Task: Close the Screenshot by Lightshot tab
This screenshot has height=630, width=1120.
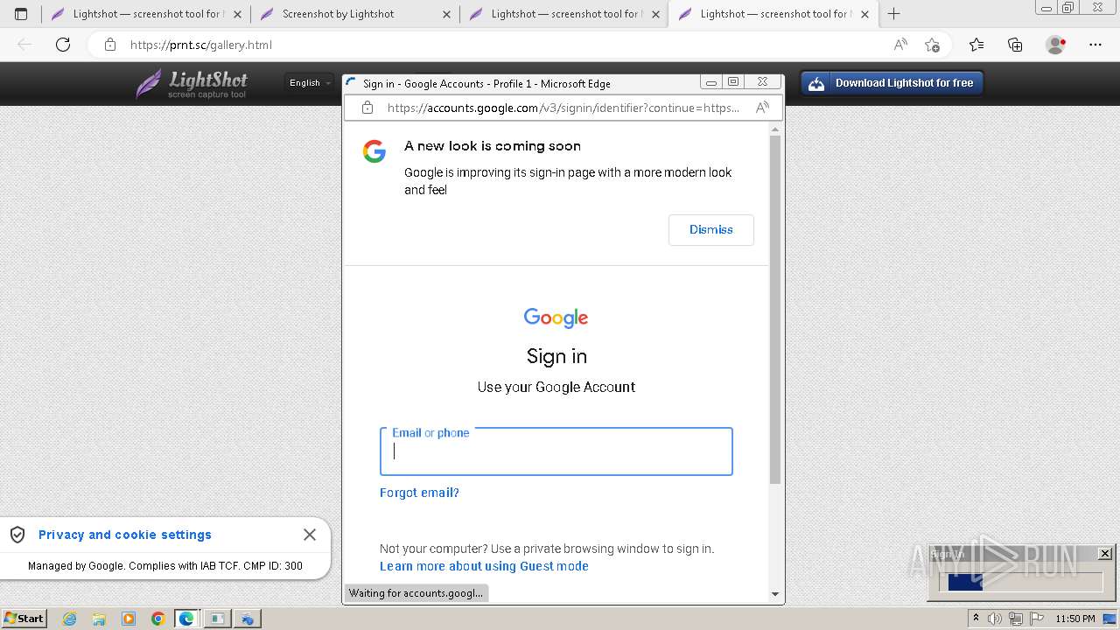Action: 446,14
